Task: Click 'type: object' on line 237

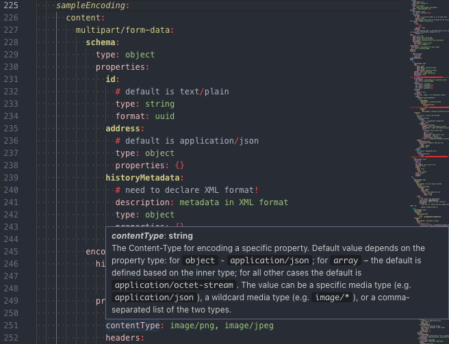Action: click(x=145, y=153)
